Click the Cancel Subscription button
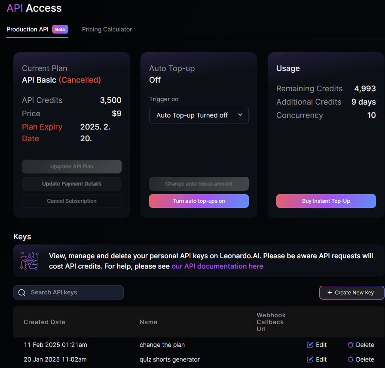385x368 pixels. 72,201
